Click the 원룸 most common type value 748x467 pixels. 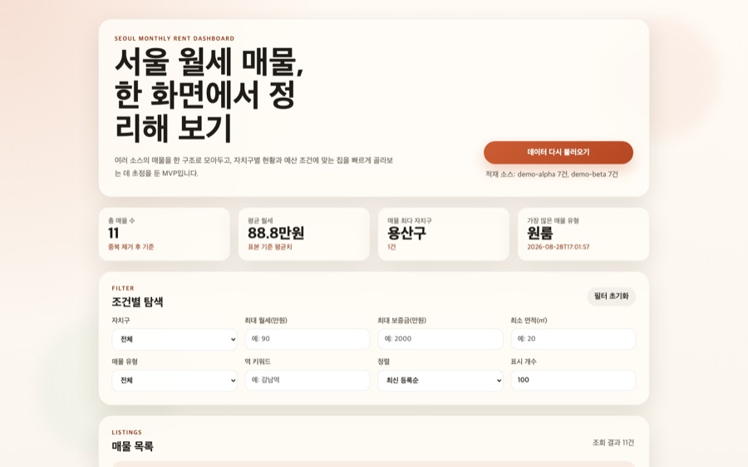(x=539, y=233)
